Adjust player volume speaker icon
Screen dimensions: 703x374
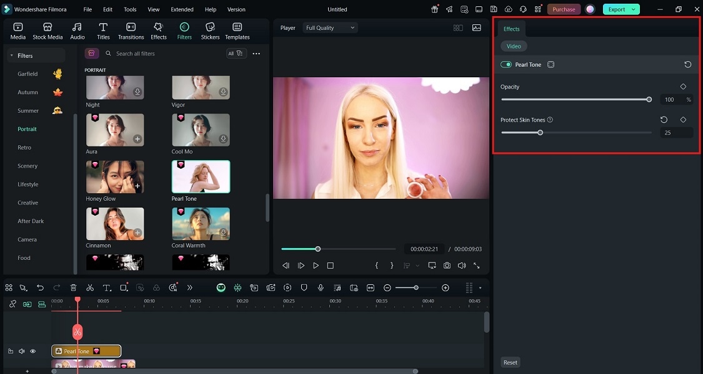pos(462,266)
